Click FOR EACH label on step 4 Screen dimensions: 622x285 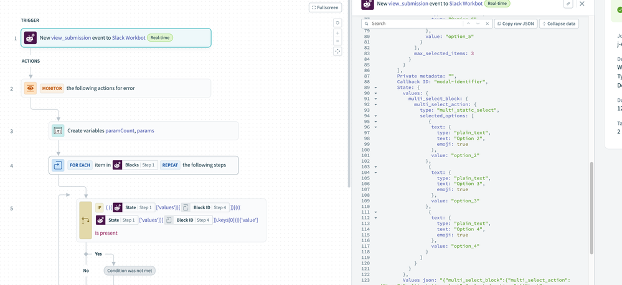80,165
